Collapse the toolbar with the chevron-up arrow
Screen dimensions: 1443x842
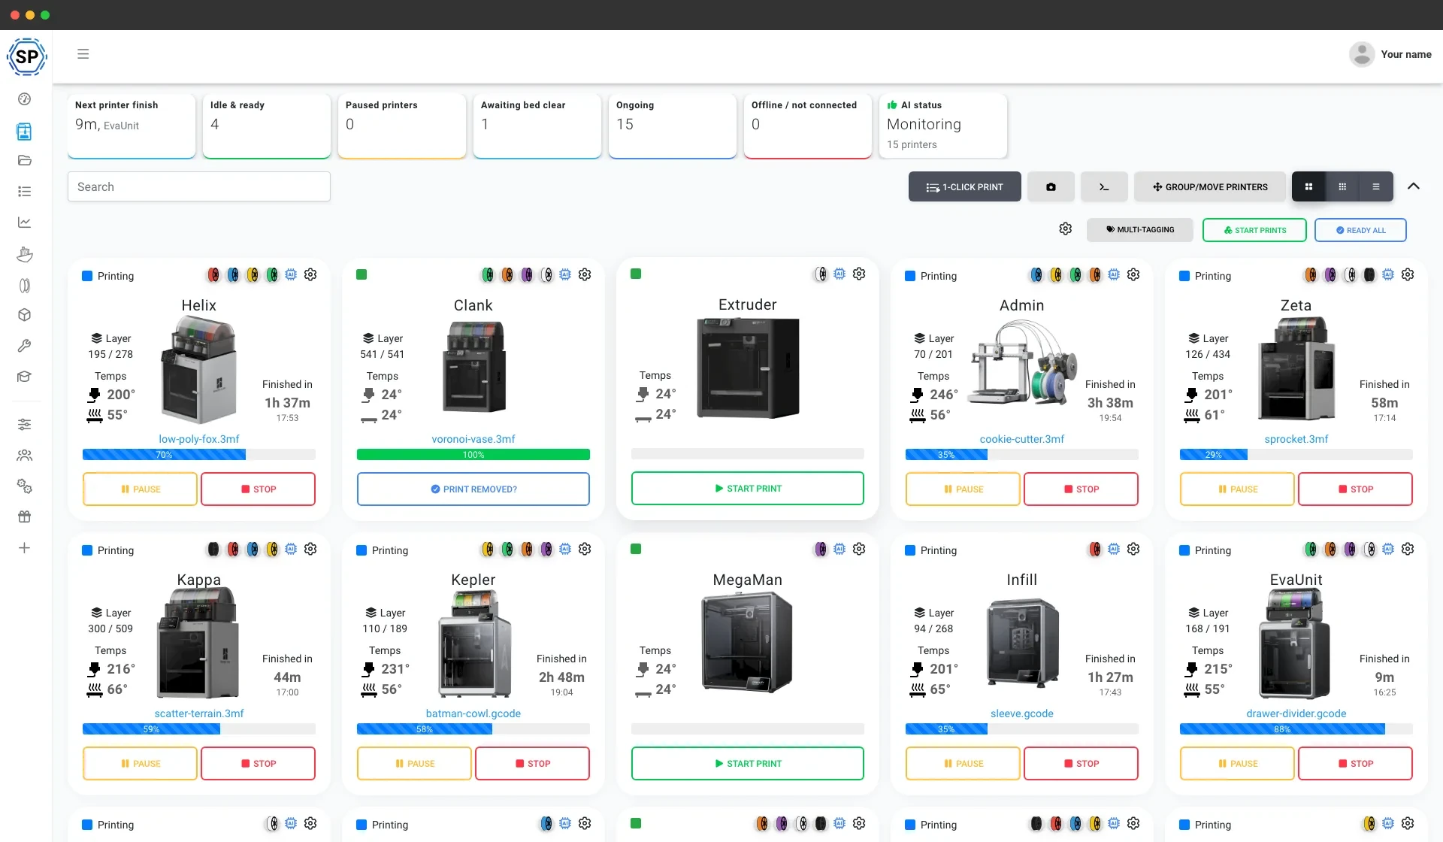(1414, 186)
